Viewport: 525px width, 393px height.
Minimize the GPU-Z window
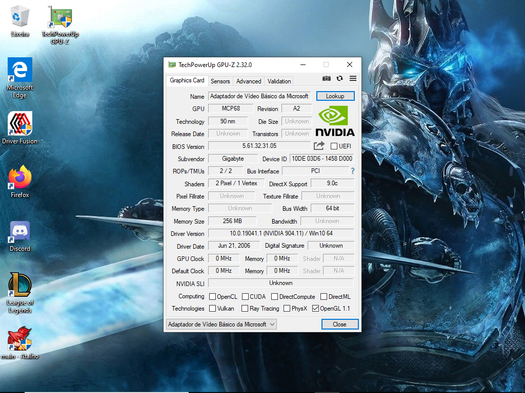coord(303,64)
